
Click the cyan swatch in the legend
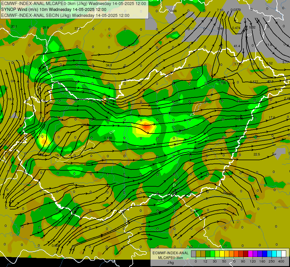(274, 254)
